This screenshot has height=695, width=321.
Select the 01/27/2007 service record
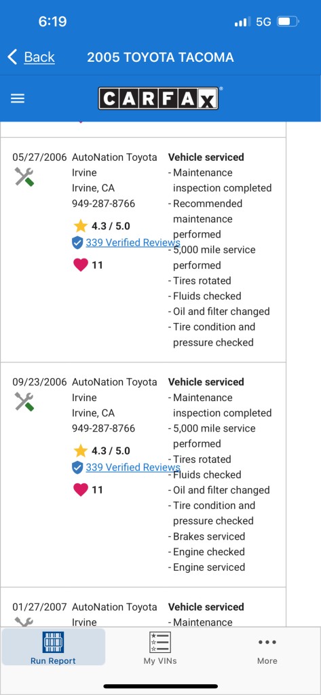(x=143, y=614)
